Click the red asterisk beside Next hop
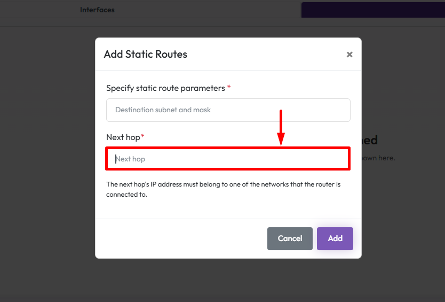 tap(142, 137)
